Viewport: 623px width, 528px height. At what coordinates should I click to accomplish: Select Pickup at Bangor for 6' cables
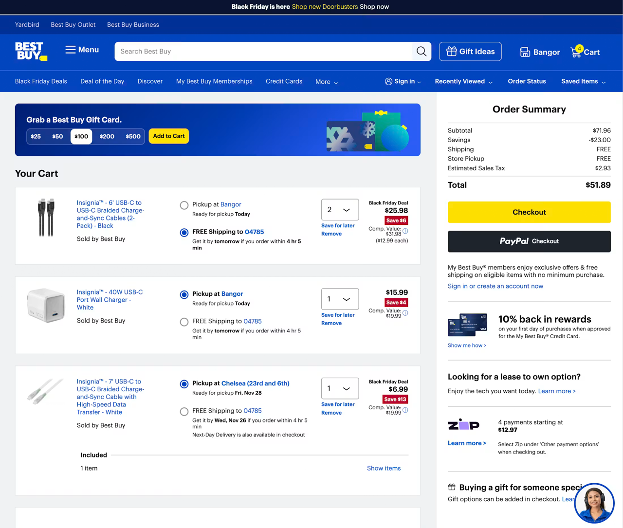tap(184, 205)
